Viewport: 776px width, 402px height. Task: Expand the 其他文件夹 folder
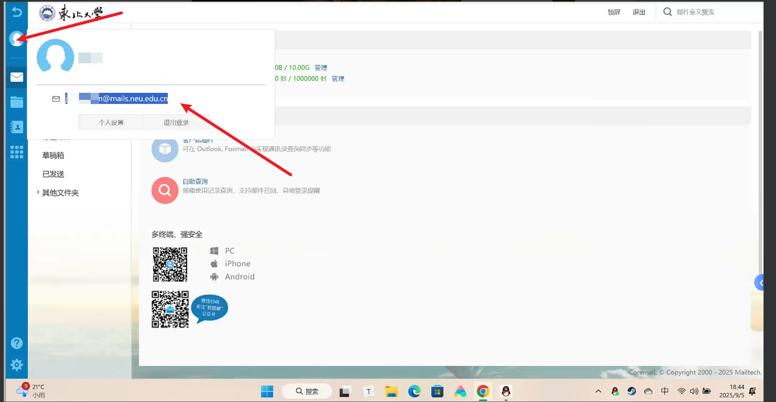tap(38, 192)
